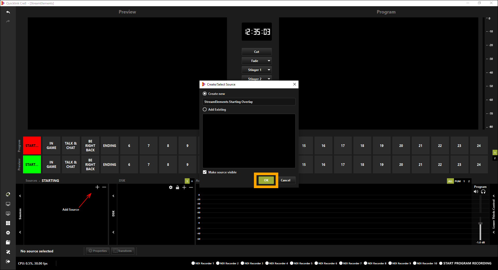This screenshot has width=498, height=270.
Task: Open settings gear in left sidebar
Action: [x=8, y=233]
